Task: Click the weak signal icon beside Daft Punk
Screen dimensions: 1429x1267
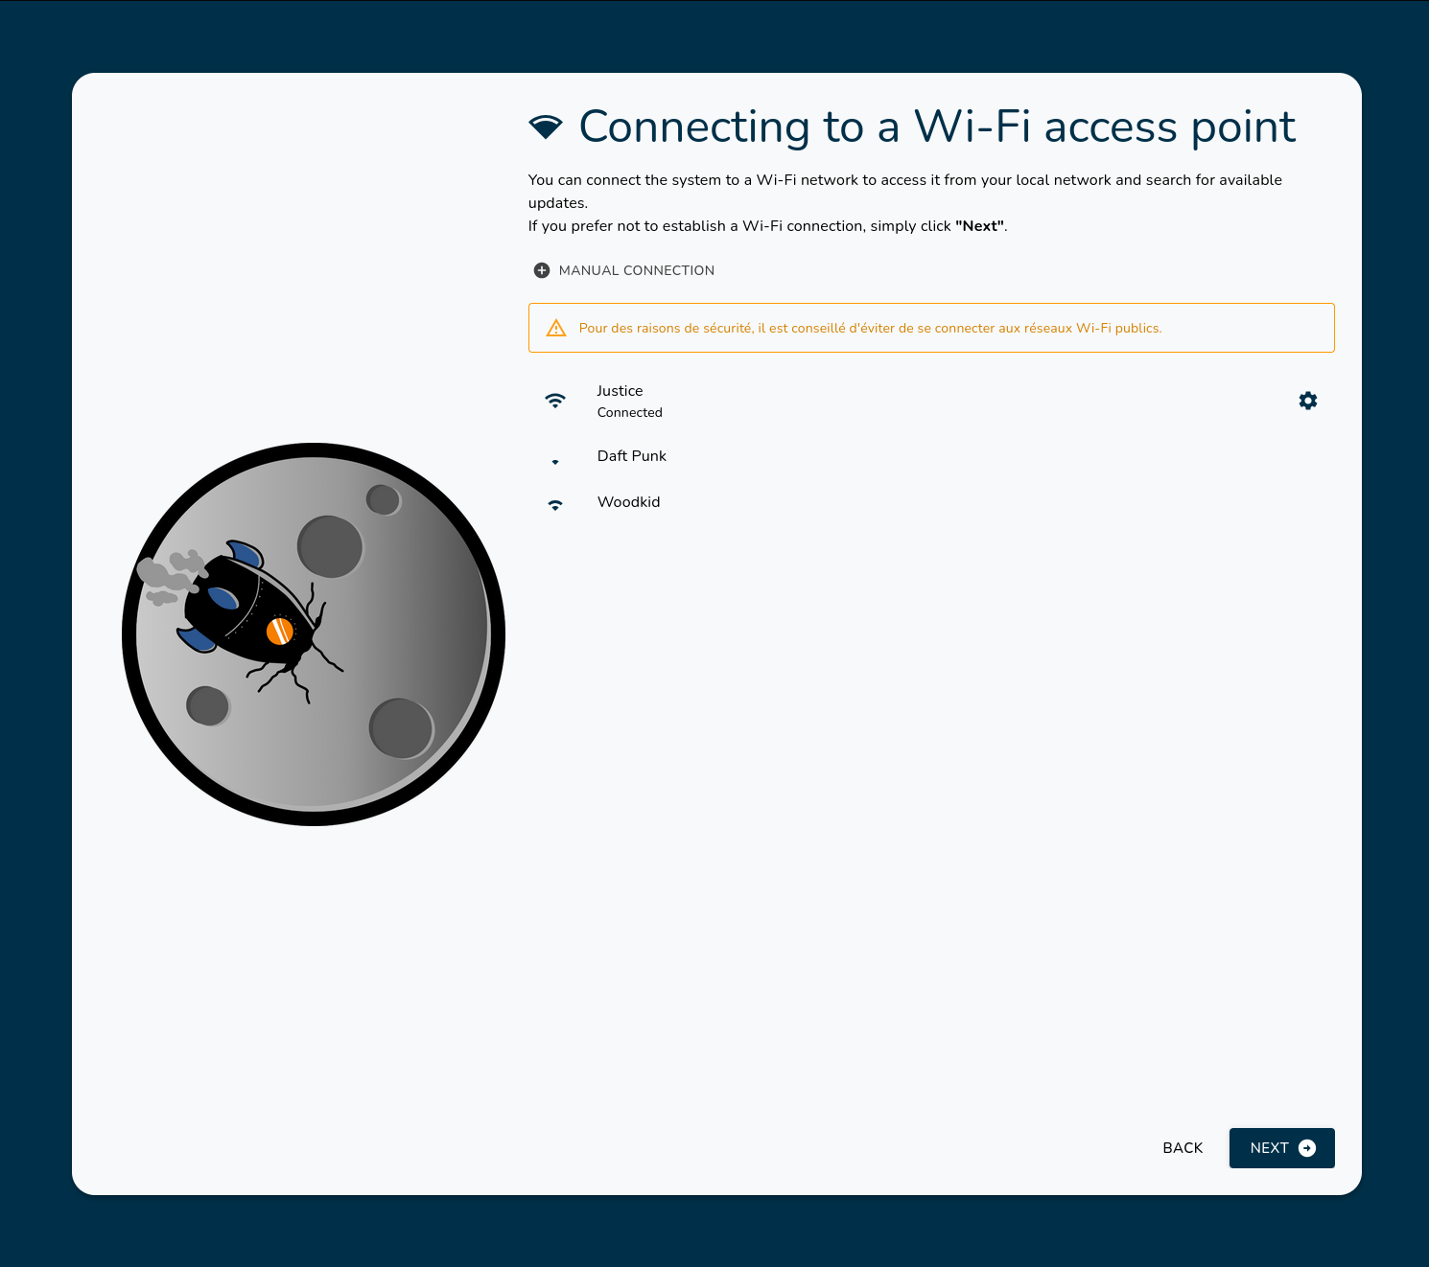Action: tap(555, 462)
